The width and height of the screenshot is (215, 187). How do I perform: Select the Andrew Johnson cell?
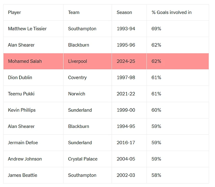(x=25, y=159)
